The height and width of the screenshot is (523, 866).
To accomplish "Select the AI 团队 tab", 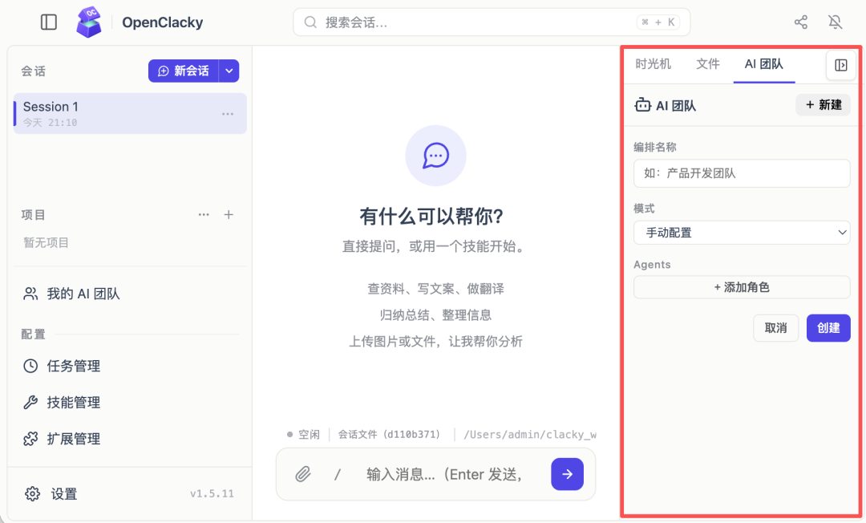I will click(x=764, y=64).
